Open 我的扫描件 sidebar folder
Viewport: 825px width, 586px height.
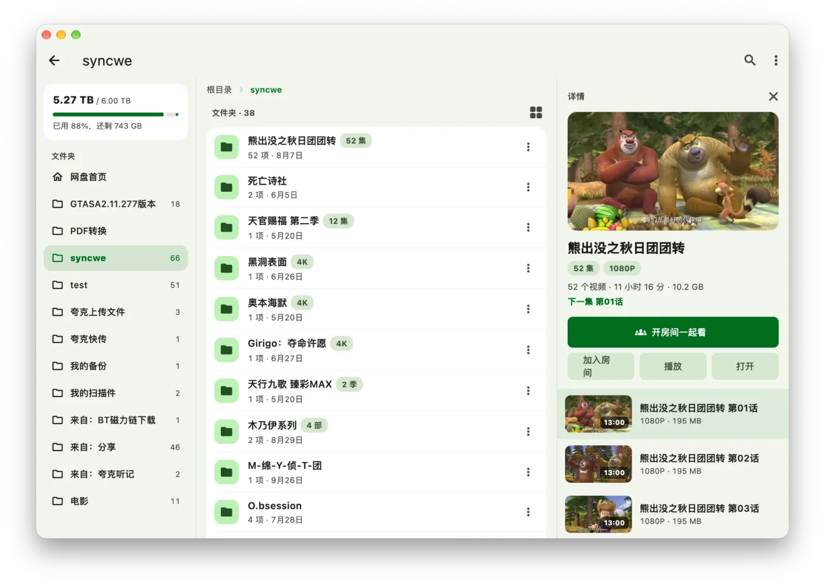click(x=115, y=393)
